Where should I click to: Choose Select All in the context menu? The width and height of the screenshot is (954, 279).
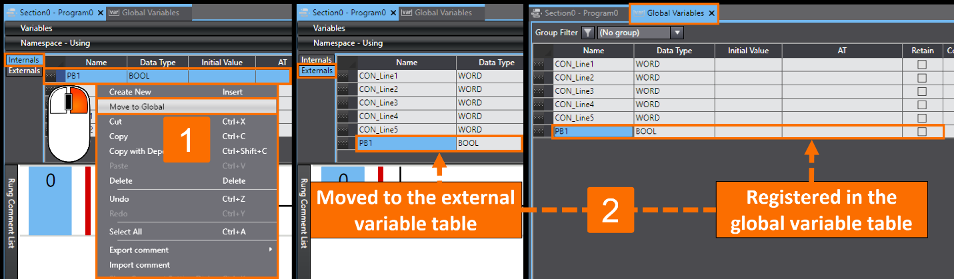tap(187, 232)
